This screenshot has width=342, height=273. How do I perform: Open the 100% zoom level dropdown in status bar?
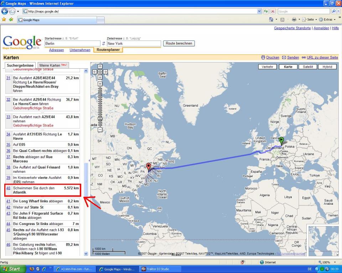[x=335, y=262]
